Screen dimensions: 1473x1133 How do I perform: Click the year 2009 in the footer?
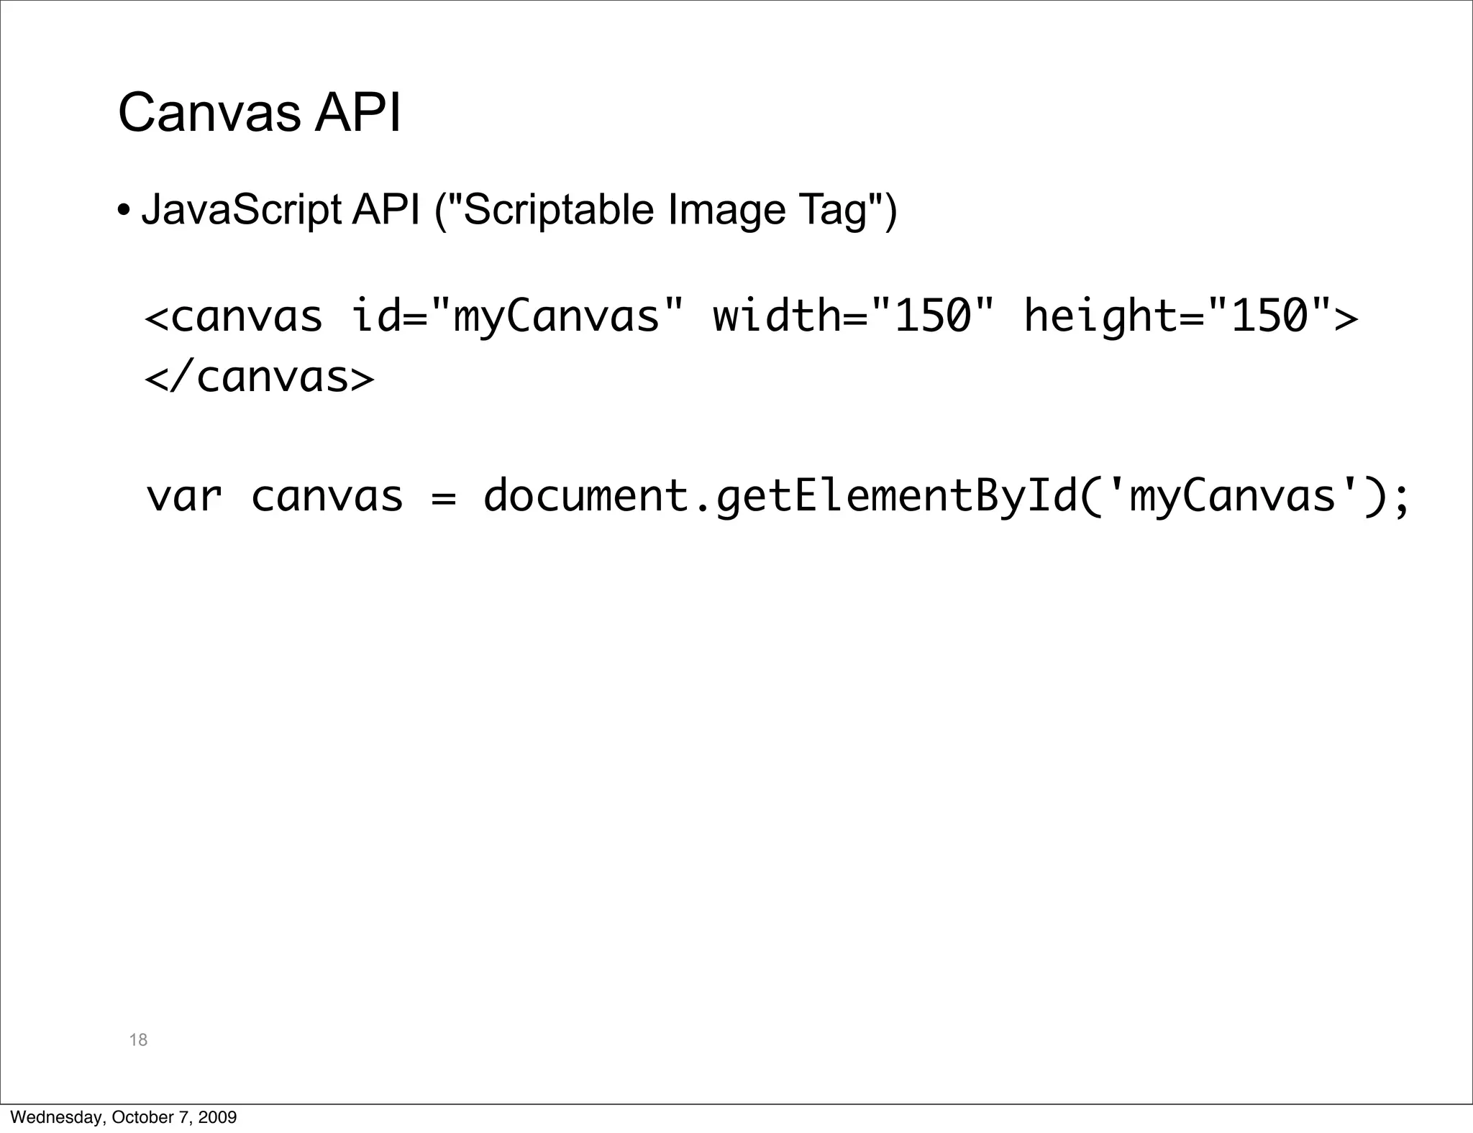(x=217, y=1117)
